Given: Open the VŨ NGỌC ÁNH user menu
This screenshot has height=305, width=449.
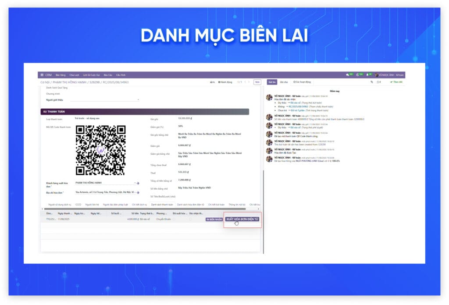Looking at the screenshot, I should [389, 75].
